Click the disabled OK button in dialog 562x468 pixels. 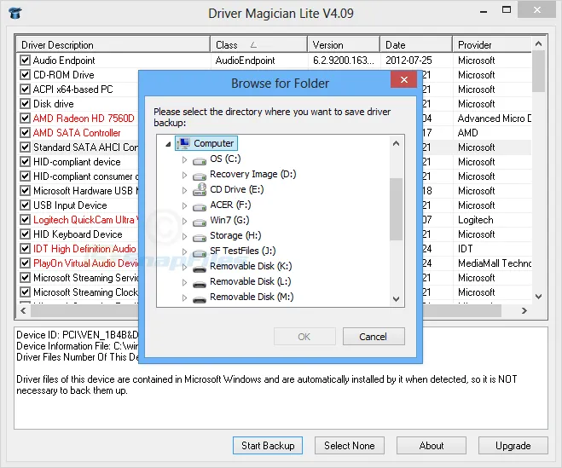304,337
